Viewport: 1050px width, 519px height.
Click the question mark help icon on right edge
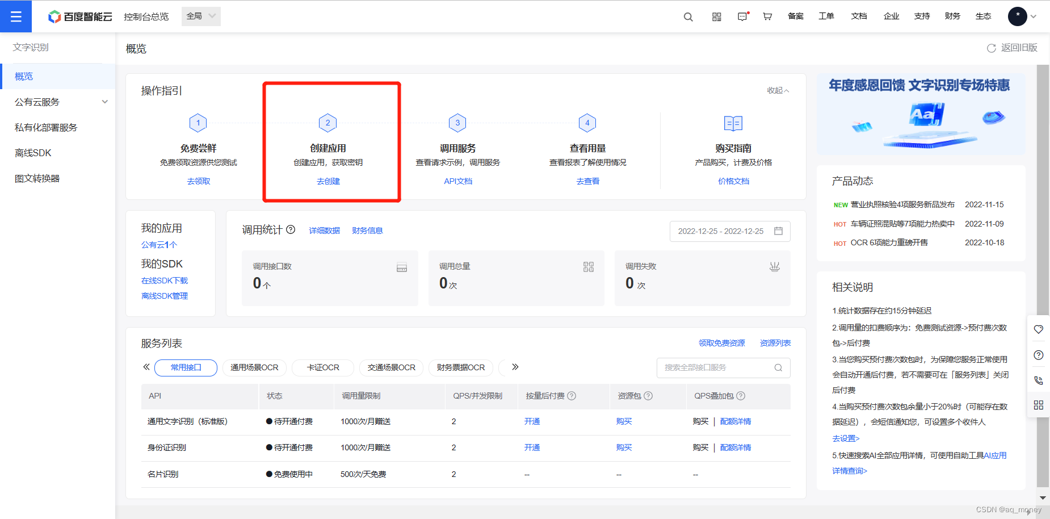(1039, 355)
